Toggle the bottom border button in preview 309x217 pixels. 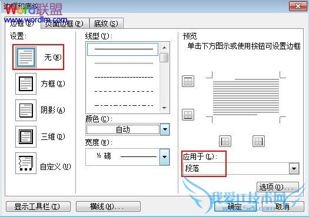click(188, 115)
